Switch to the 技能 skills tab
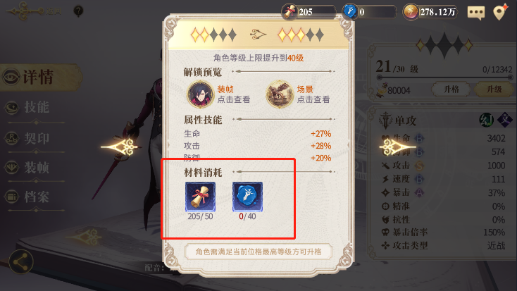The image size is (517, 291). 36,108
